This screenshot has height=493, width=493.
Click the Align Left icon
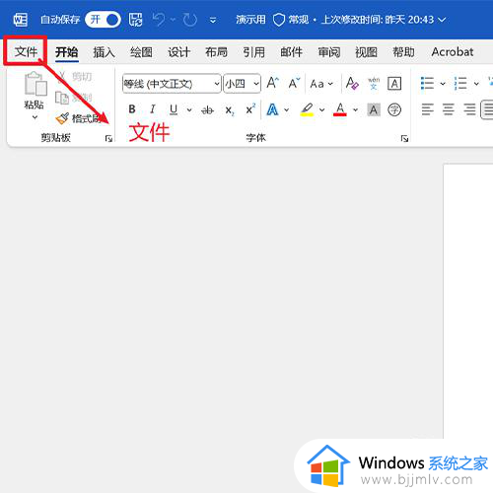(x=428, y=109)
